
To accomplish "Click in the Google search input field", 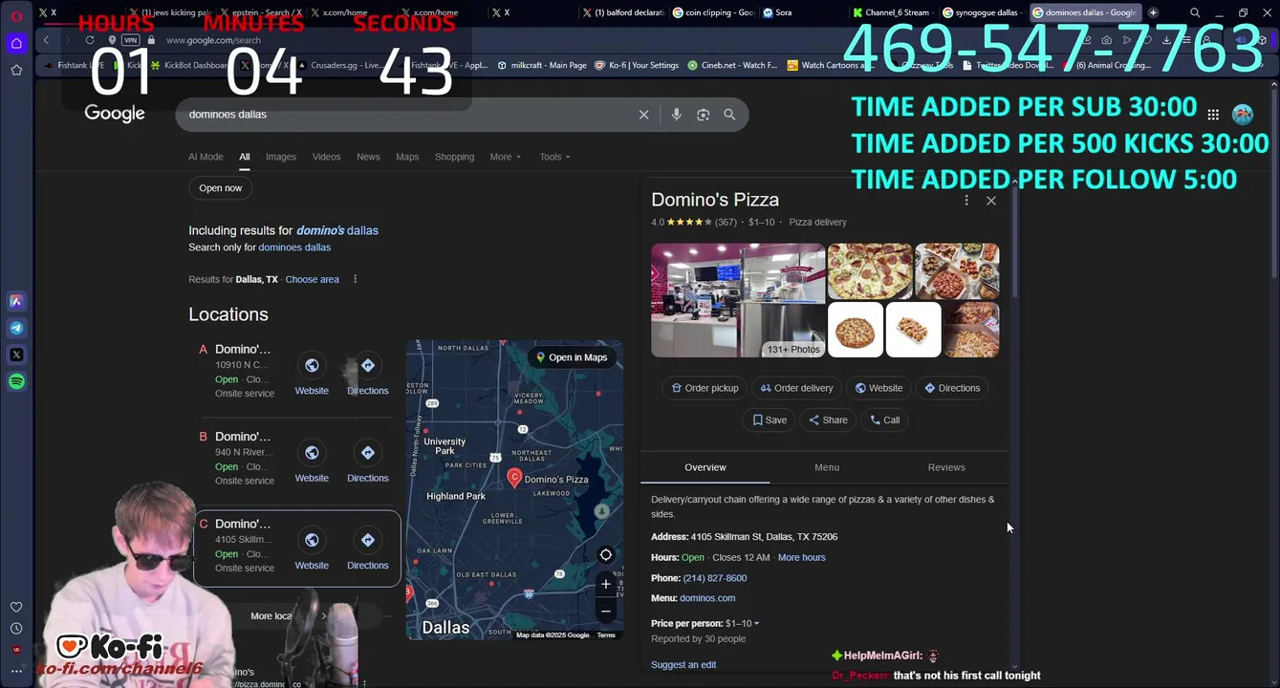I will (x=411, y=115).
